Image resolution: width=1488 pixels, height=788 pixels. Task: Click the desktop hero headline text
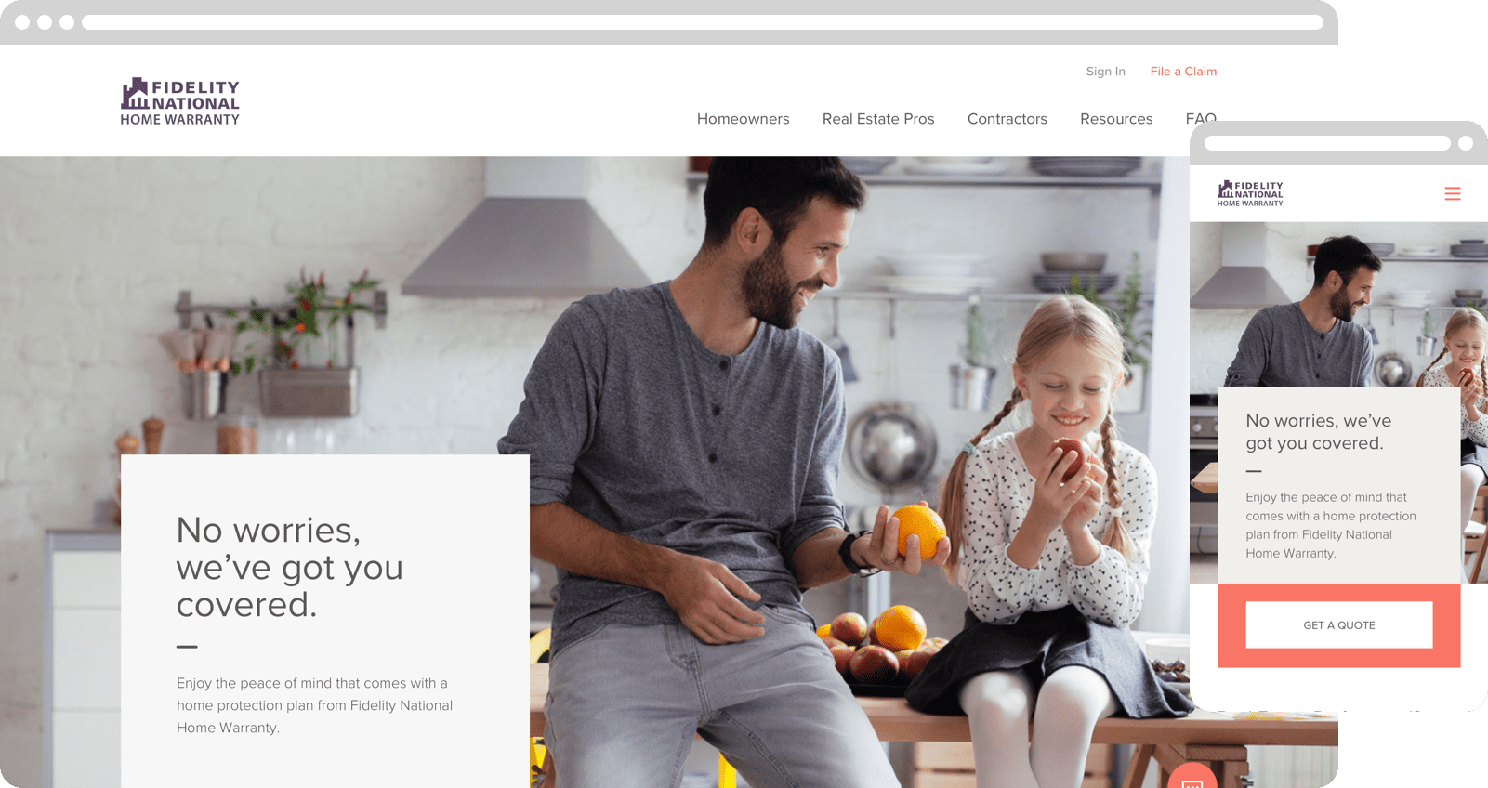(x=290, y=567)
